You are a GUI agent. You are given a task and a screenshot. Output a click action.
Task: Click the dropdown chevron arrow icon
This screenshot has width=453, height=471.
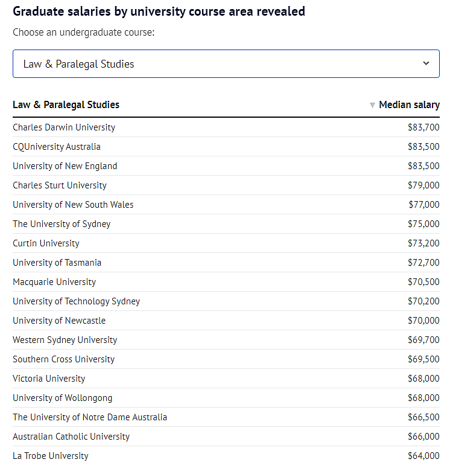point(426,63)
